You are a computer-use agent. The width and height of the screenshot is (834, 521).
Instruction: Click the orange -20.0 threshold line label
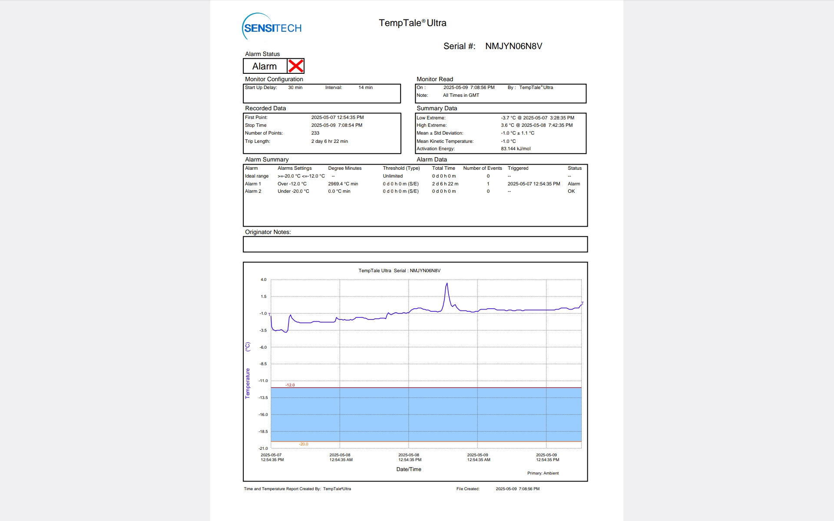(x=303, y=444)
